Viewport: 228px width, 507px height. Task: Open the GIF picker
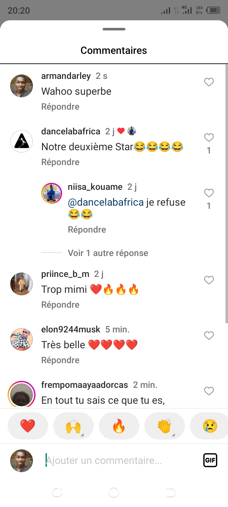click(210, 460)
